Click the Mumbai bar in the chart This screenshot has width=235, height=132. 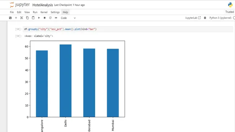[x=113, y=83]
